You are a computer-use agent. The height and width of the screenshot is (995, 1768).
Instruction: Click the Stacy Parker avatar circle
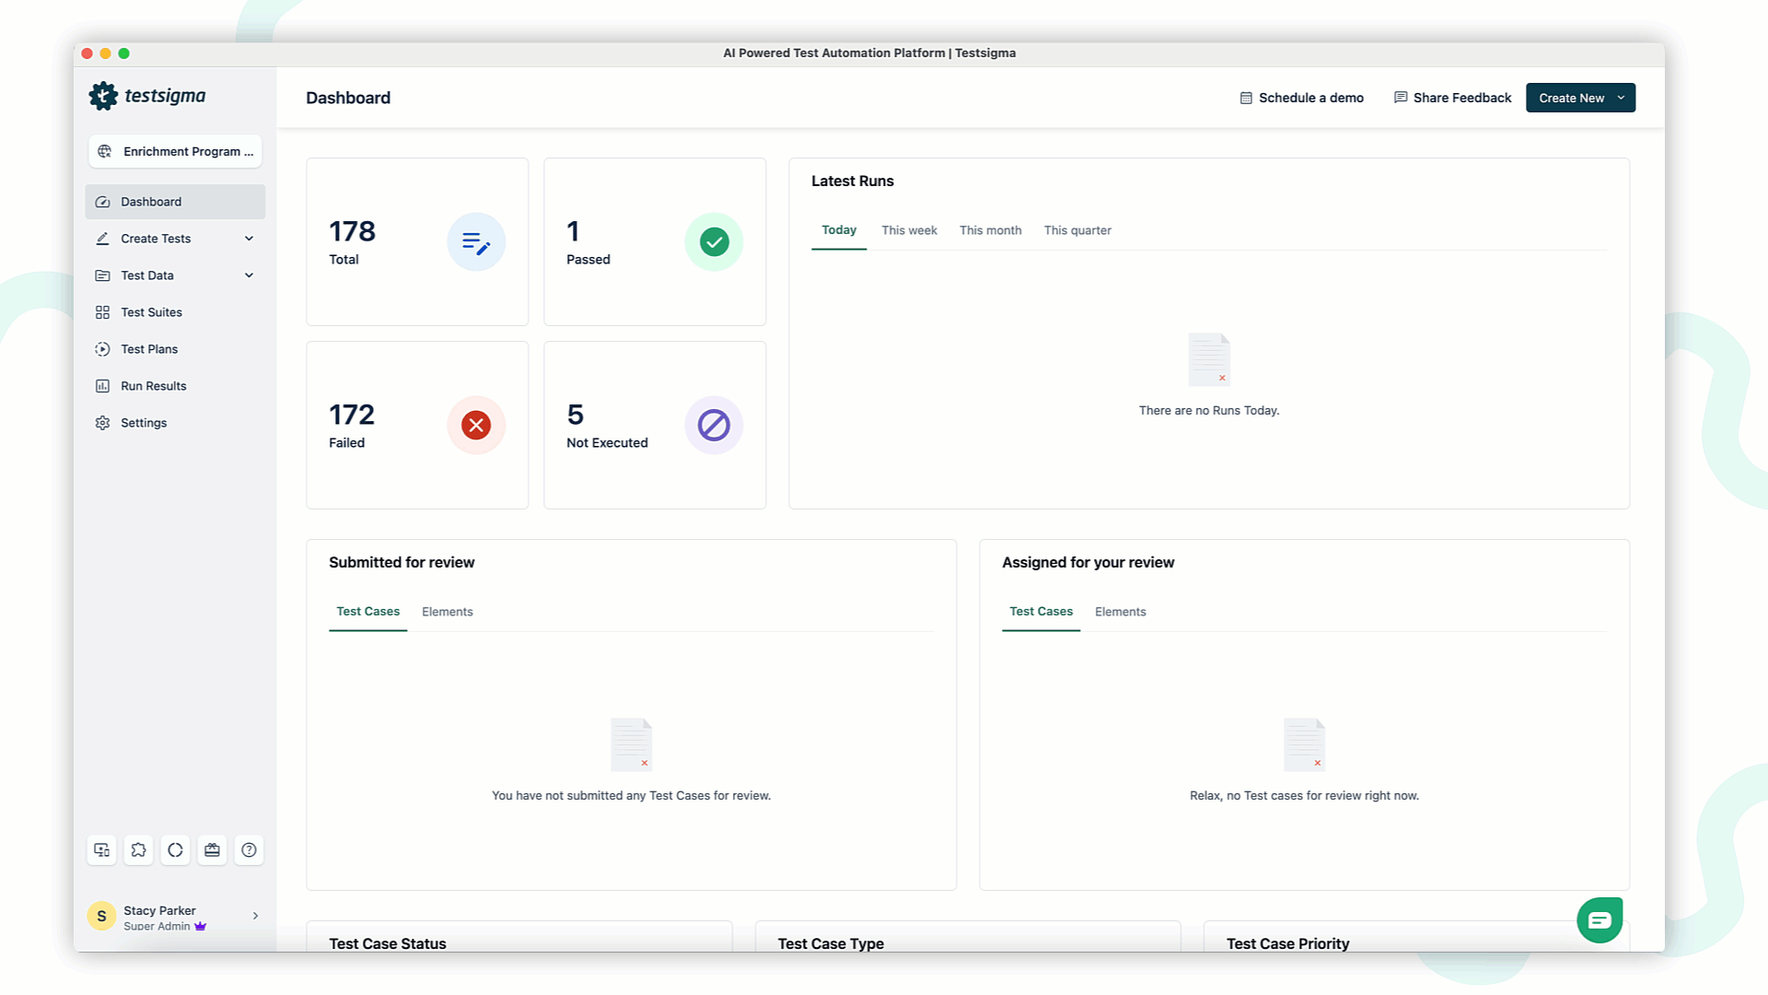pos(101,917)
